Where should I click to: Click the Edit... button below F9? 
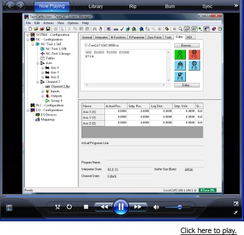(187, 85)
